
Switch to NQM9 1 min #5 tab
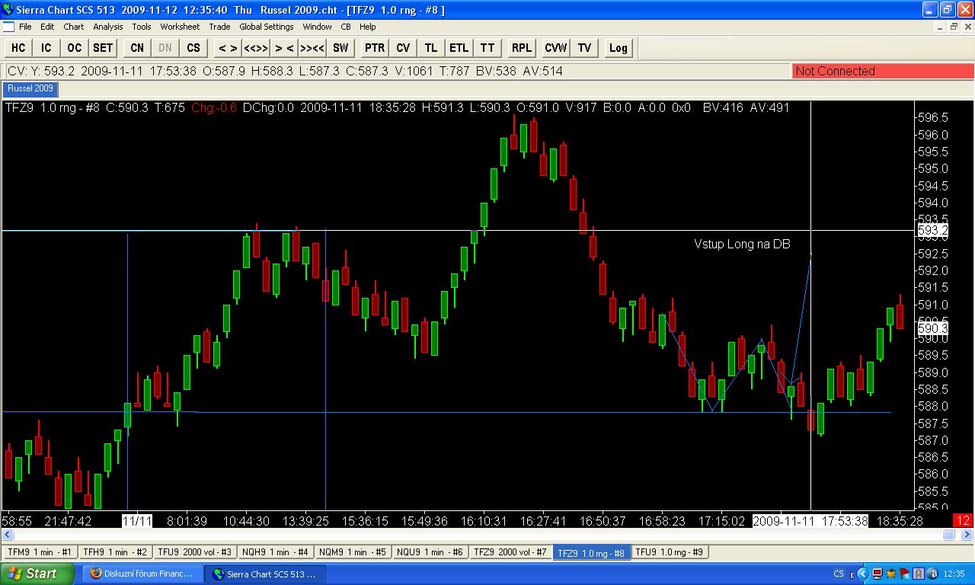(353, 552)
